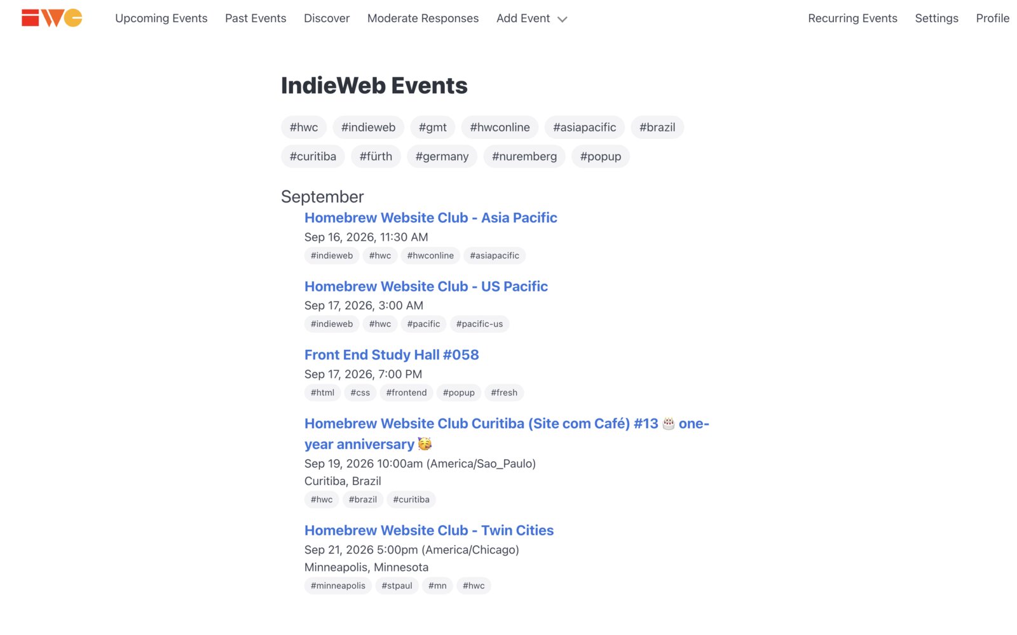Filter by top #curitiba tag
The image size is (1017, 635).
[x=313, y=156]
